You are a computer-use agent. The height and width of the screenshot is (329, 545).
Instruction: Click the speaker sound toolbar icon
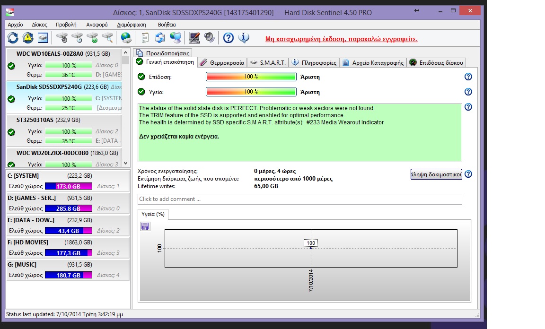(209, 37)
